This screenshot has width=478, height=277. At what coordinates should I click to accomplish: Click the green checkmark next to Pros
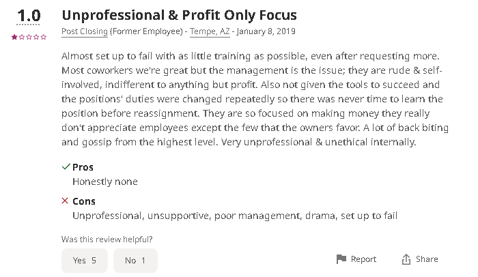point(66,166)
